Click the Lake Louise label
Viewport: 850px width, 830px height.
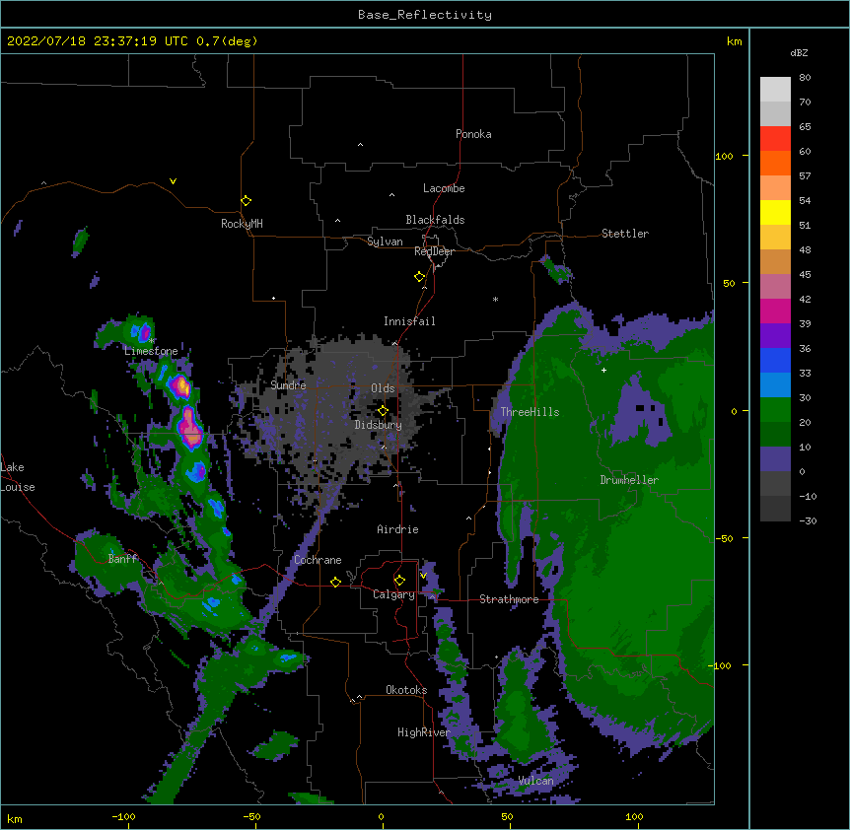(x=18, y=477)
